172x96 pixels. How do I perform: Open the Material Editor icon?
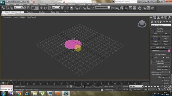pos(139,8)
